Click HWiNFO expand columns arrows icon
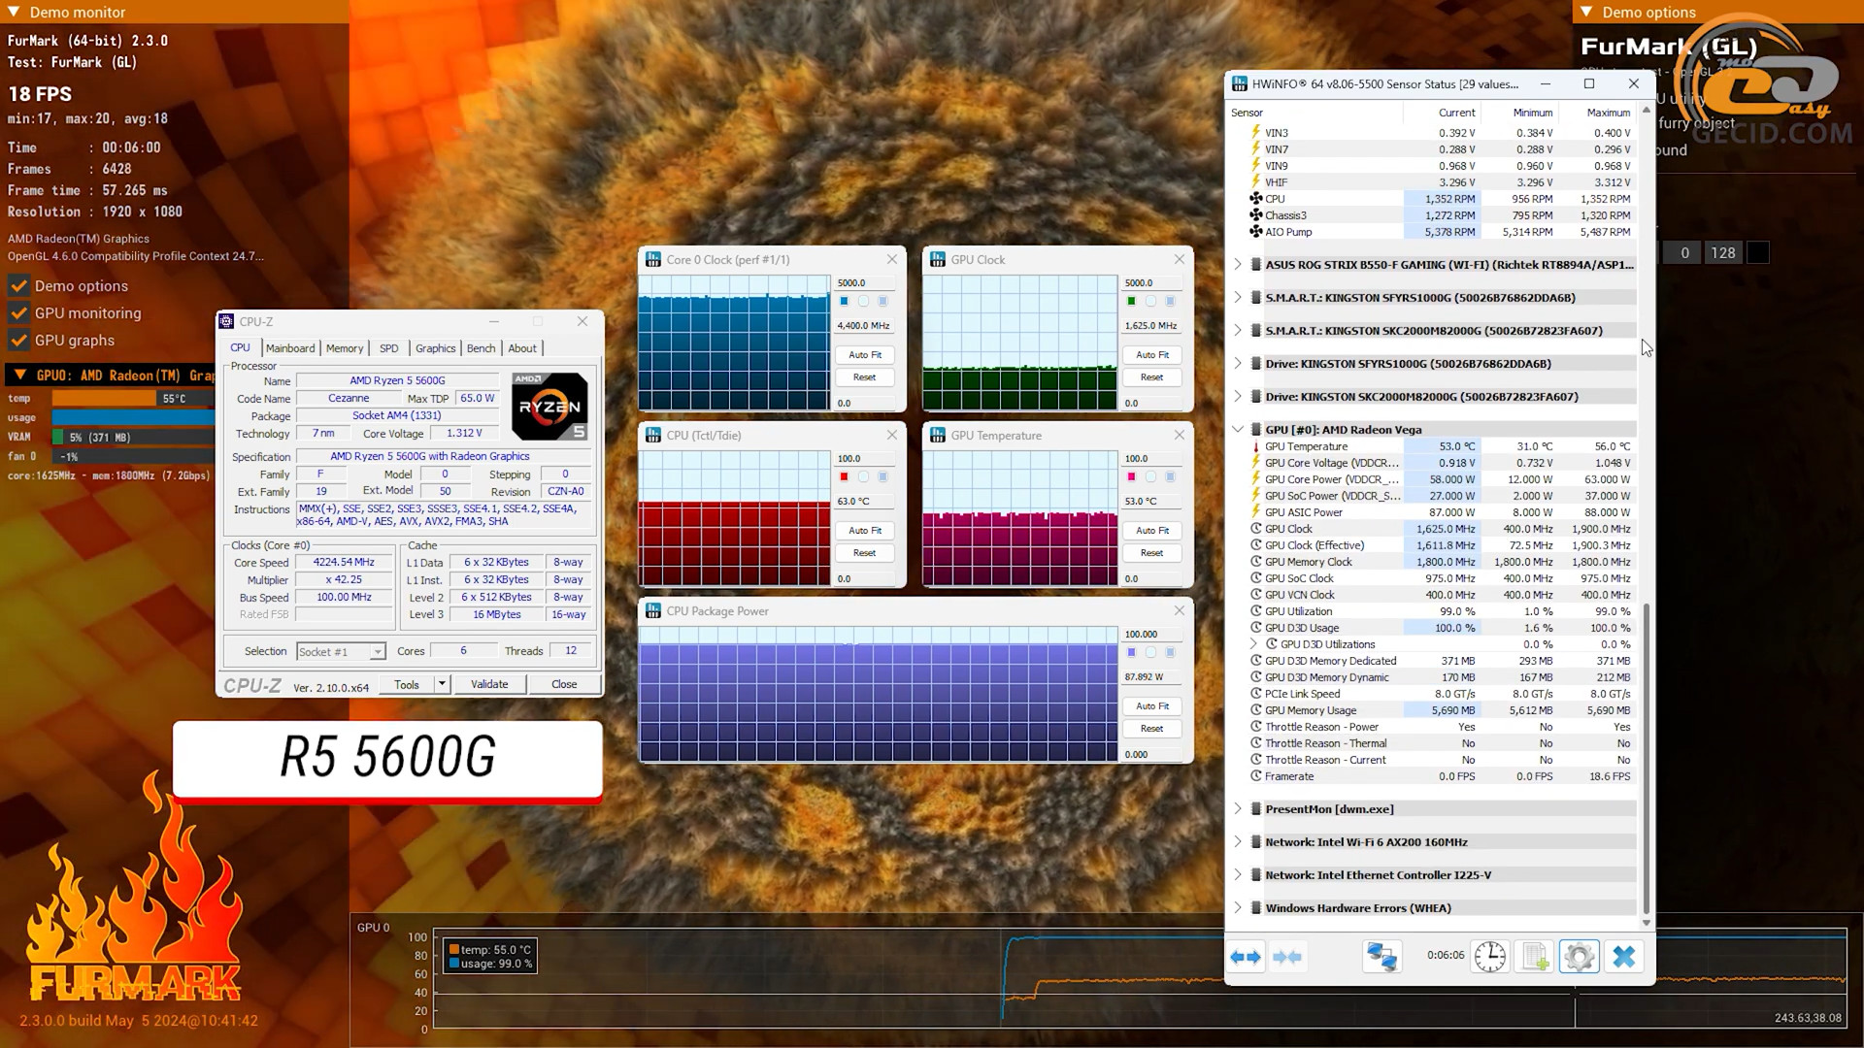Viewport: 1864px width, 1048px height. (1246, 957)
